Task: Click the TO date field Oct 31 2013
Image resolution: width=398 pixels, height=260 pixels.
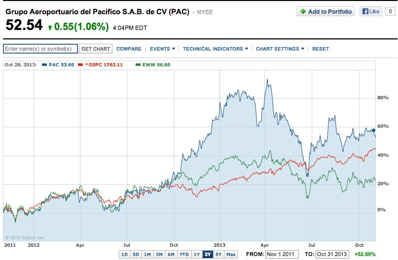Action: [332, 254]
